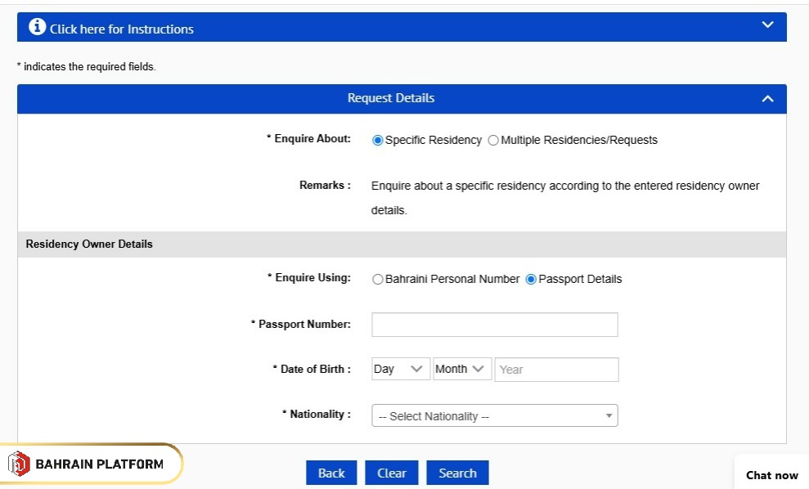Click the Passport Number input field
The width and height of the screenshot is (809, 489).
(x=495, y=325)
